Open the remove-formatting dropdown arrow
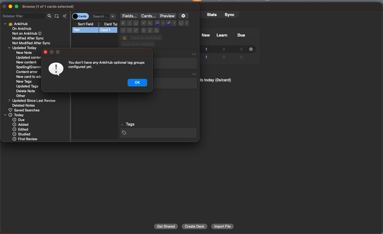This screenshot has height=234, width=383. click(187, 23)
